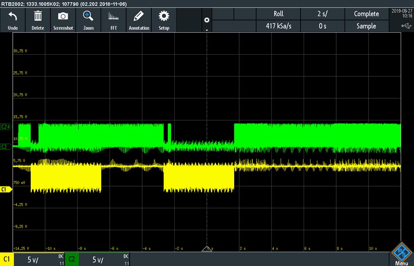414x266 pixels.
Task: Select the Annotation pencil tool
Action: point(139,20)
